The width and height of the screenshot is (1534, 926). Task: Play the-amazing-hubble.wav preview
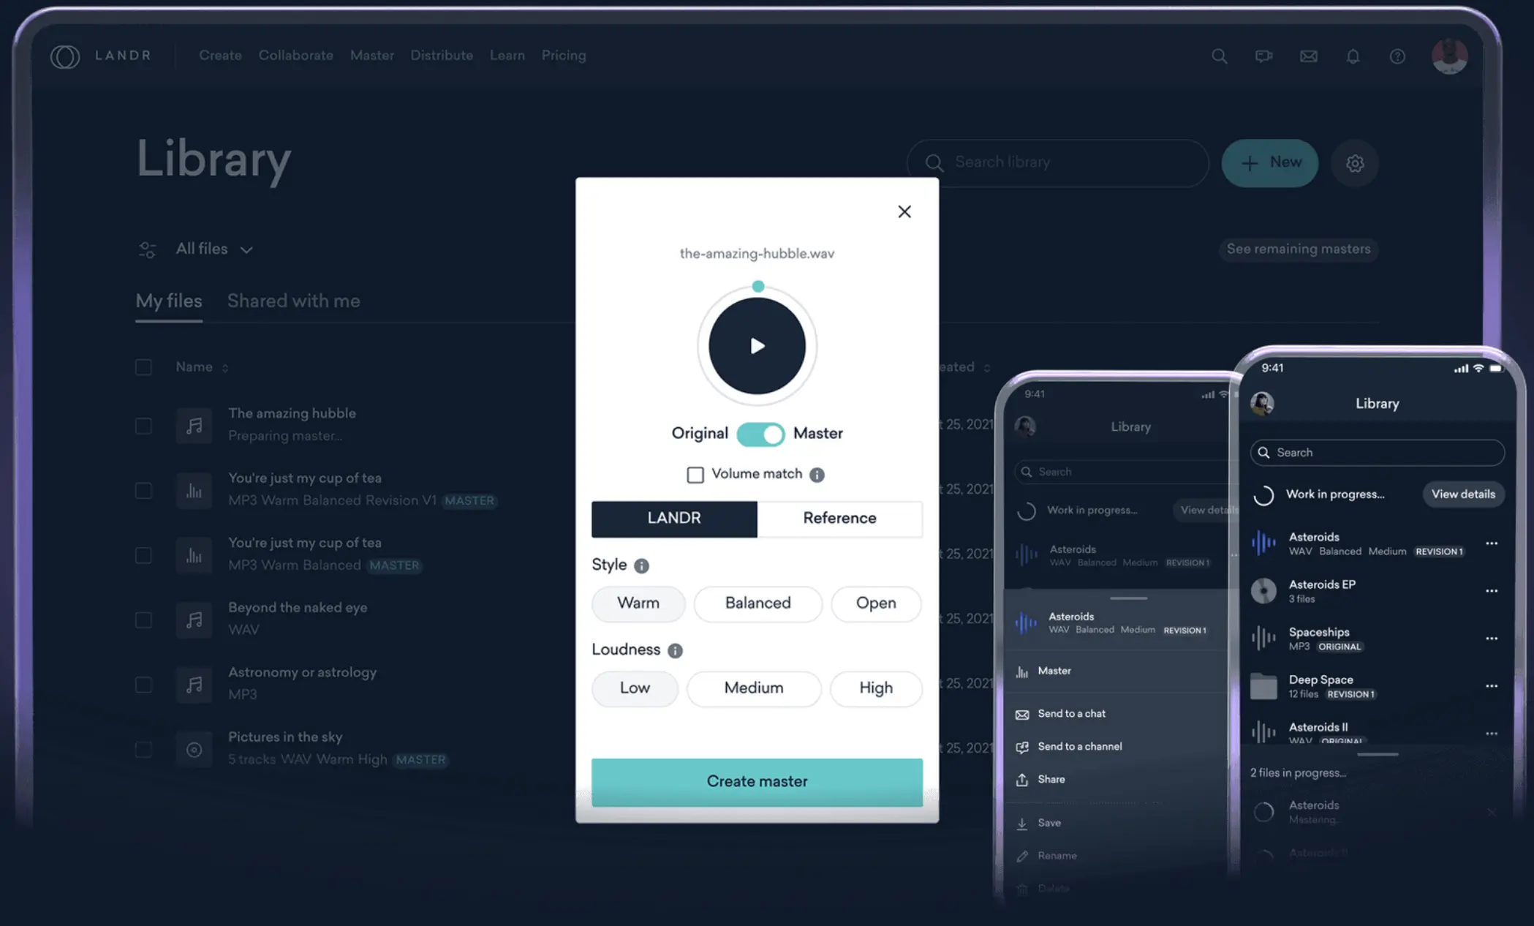[757, 346]
